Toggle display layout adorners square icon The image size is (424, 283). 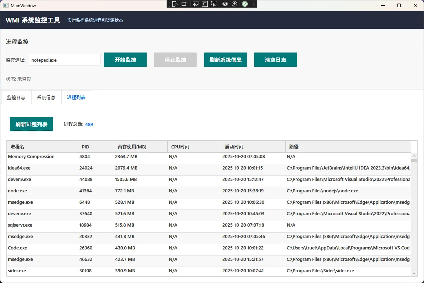(205, 4)
